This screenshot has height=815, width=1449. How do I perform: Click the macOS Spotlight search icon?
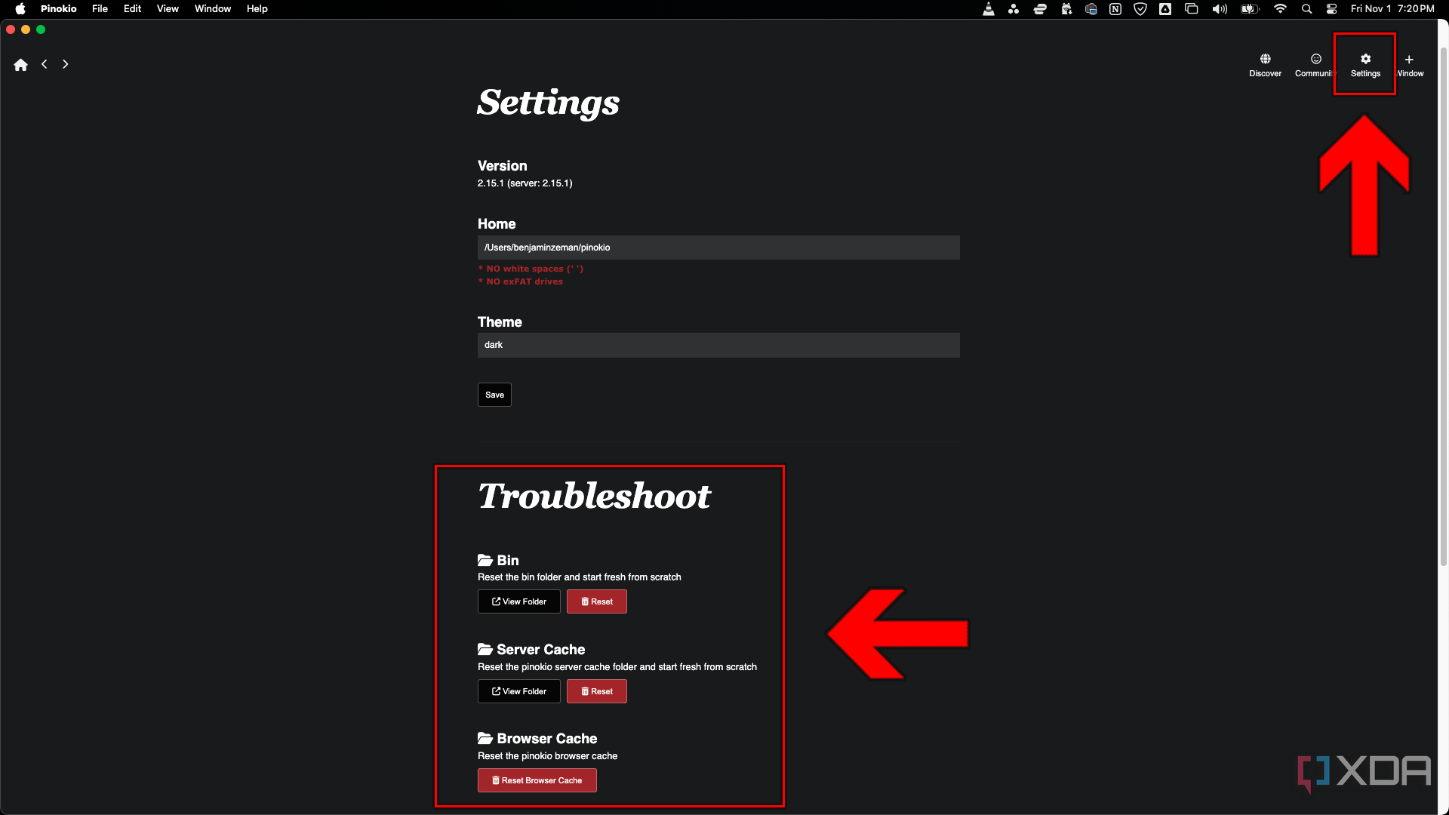click(1308, 8)
